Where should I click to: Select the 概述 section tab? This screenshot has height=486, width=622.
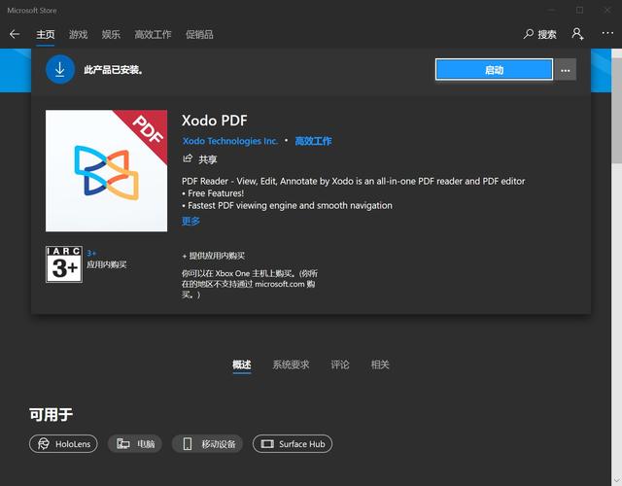coord(242,364)
